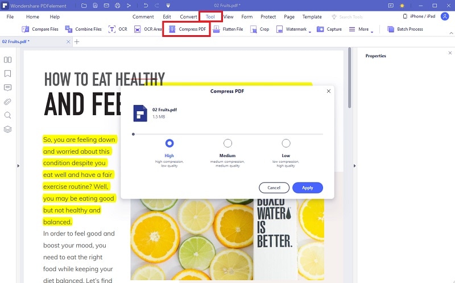Image resolution: width=455 pixels, height=283 pixels.
Task: Click the Search Tools field
Action: pos(348,17)
